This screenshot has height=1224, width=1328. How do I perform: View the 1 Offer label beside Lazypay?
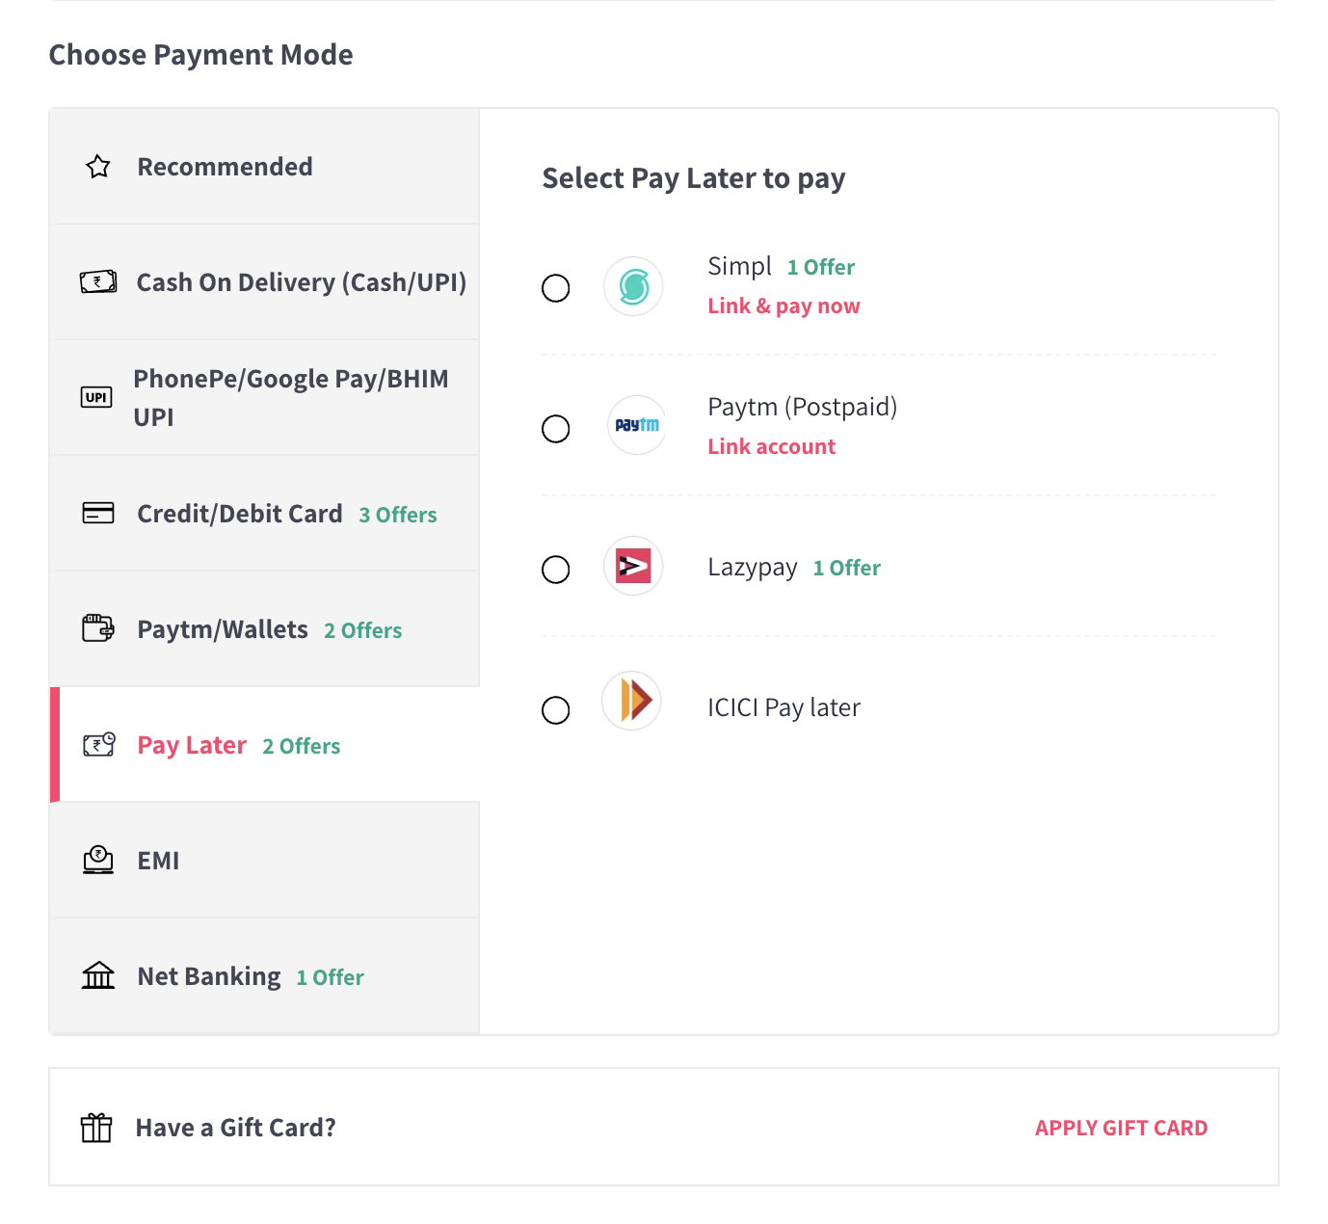coord(846,567)
